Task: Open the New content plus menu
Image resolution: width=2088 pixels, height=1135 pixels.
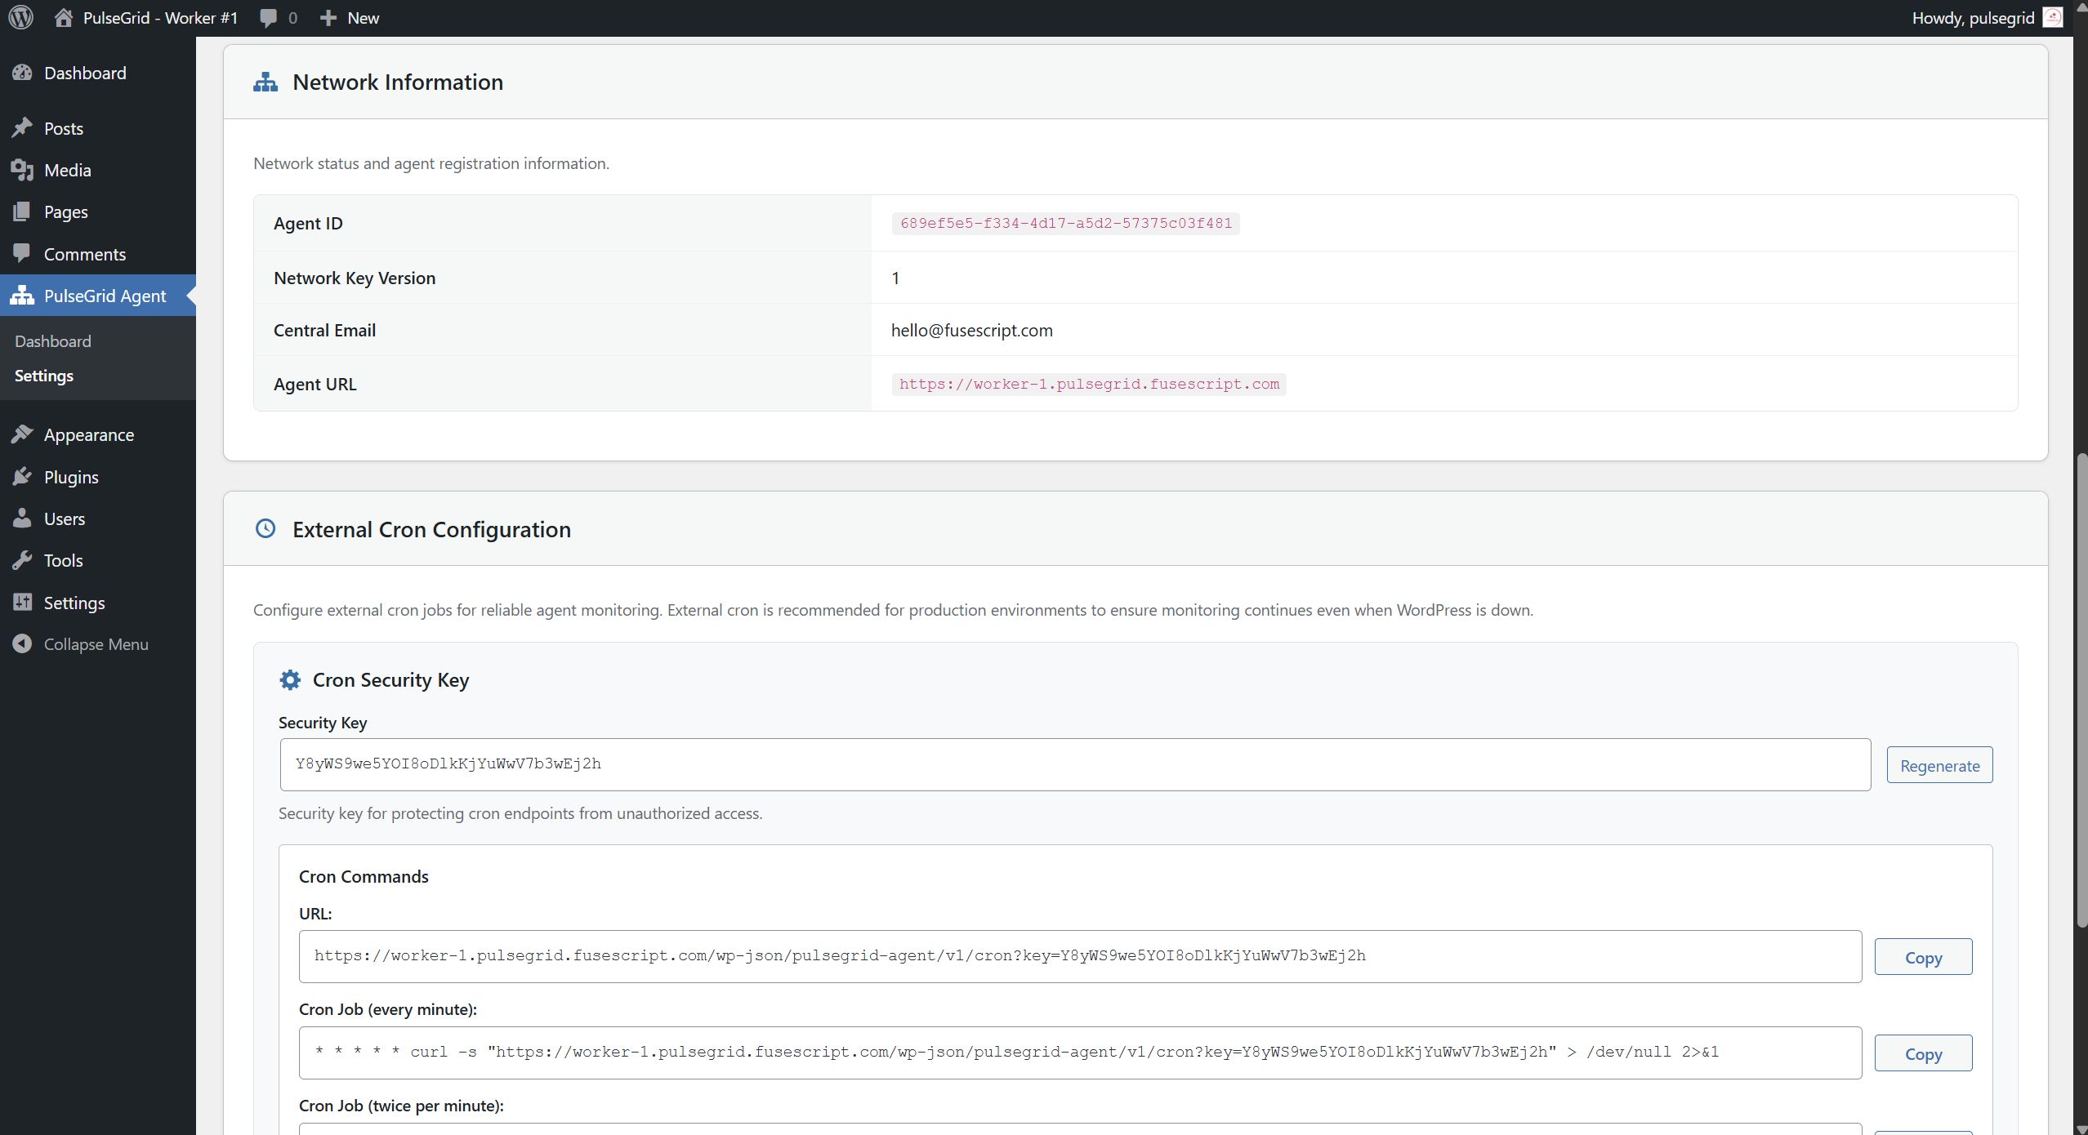Action: click(349, 18)
